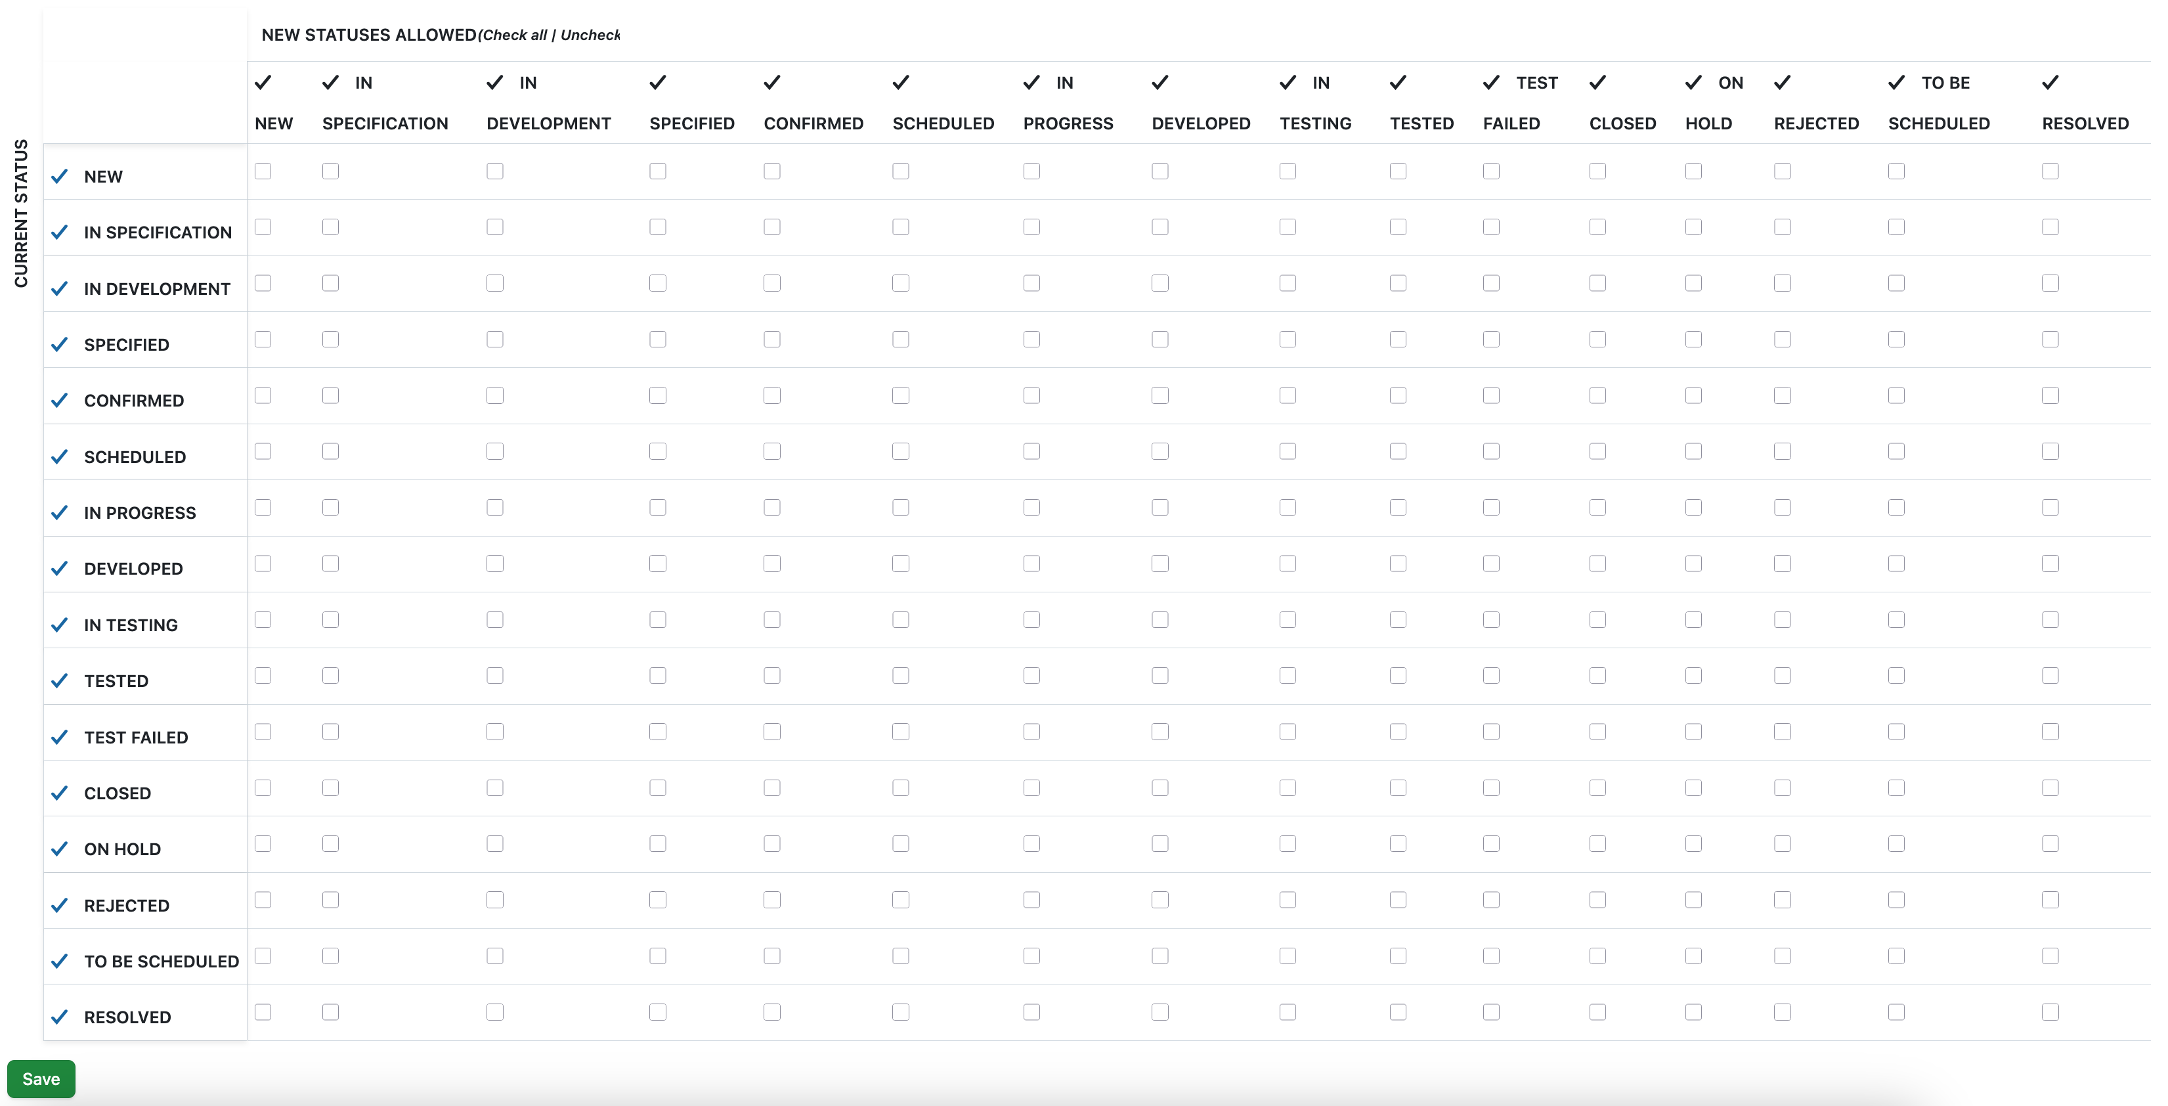Viewport: 2168px width, 1106px height.
Task: Click the checkmark icon above the ON HOLD column
Action: click(x=1693, y=83)
